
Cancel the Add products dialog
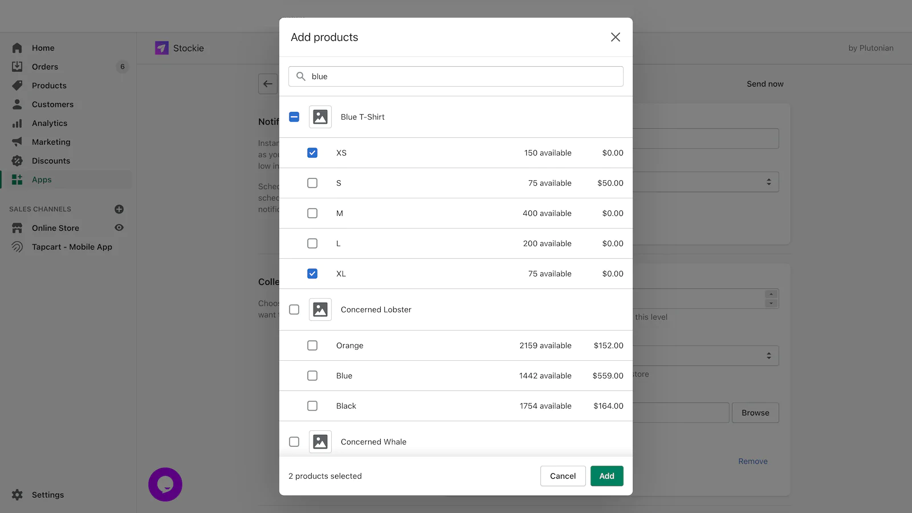563,476
